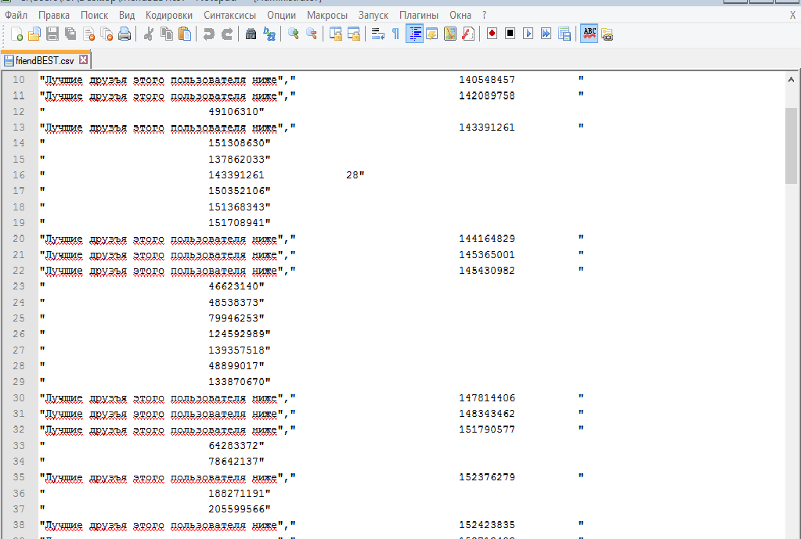
Task: Click the vertical scrollbar thumb
Action: click(x=791, y=146)
